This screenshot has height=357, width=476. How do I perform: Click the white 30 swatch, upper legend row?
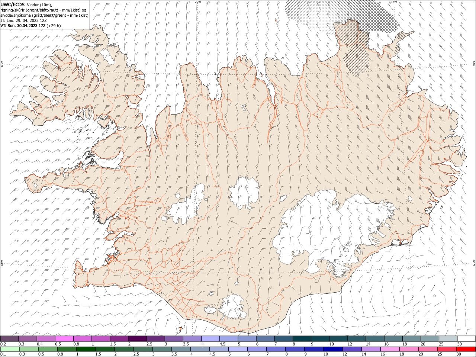466,339
